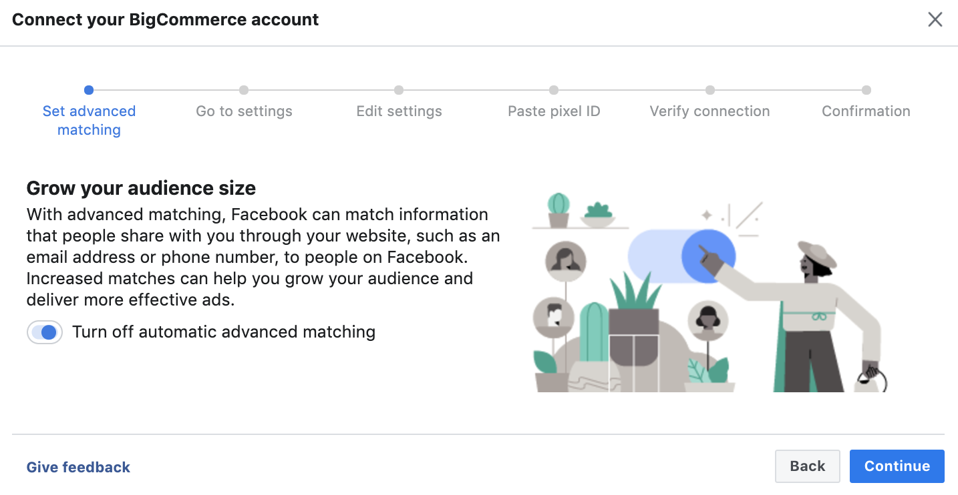Close the BigCommerce connection dialog
The image size is (958, 495).
(x=935, y=19)
